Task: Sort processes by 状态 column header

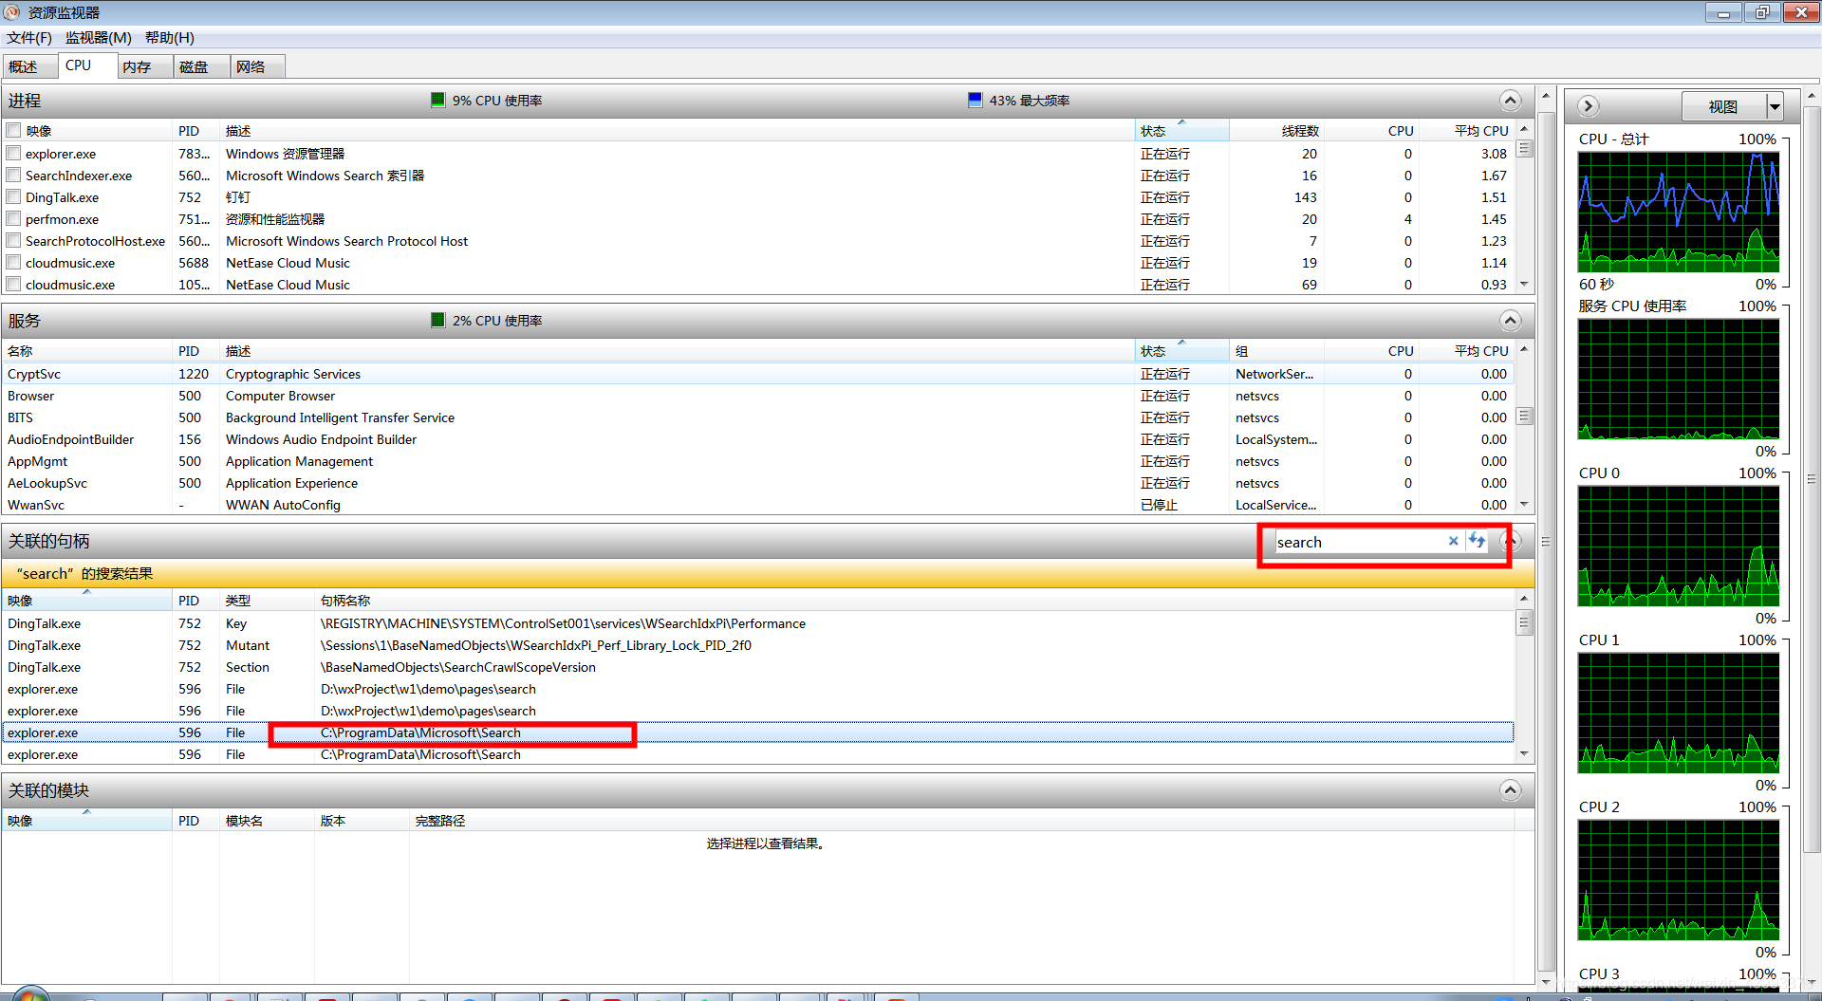Action: (x=1181, y=130)
